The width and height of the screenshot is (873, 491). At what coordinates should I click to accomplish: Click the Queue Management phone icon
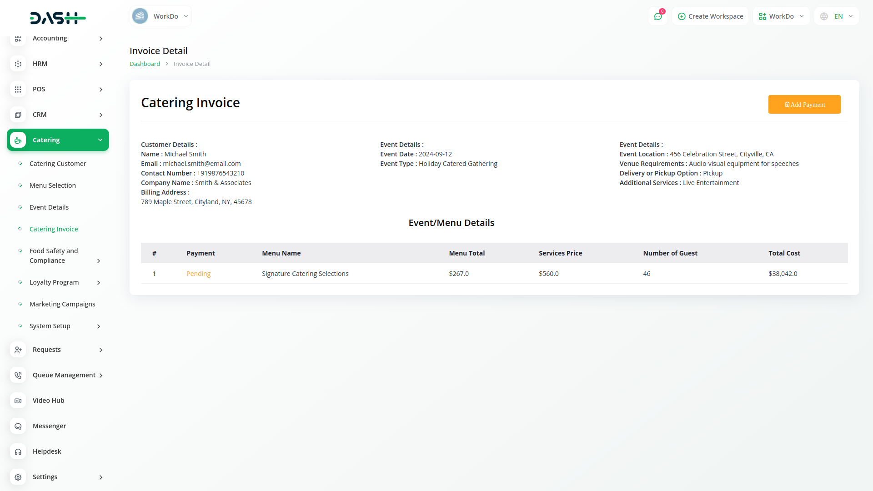point(18,375)
